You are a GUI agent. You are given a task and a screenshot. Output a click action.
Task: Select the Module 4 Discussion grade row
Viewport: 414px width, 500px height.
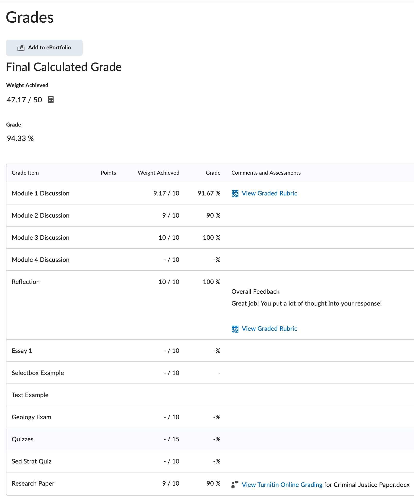[40, 260]
